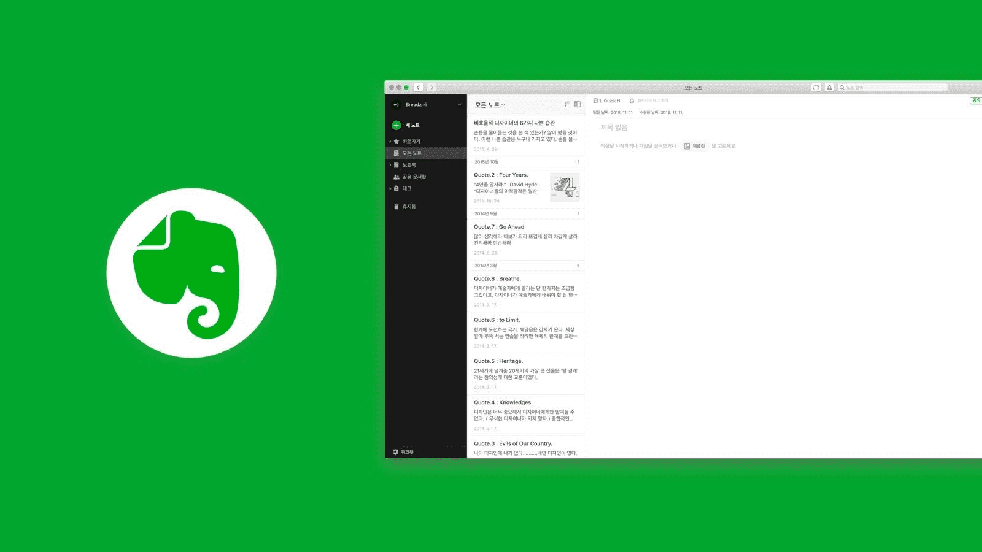Open the note Quote.5 : Heritage.
The image size is (982, 552).
click(526, 374)
